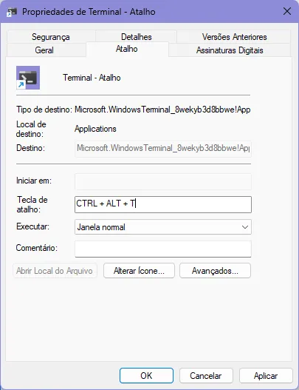299x390 pixels.
Task: Click the Applications location text
Action: pos(95,129)
